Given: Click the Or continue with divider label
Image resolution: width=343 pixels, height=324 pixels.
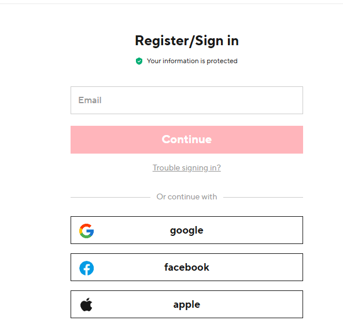Looking at the screenshot, I should (187, 196).
